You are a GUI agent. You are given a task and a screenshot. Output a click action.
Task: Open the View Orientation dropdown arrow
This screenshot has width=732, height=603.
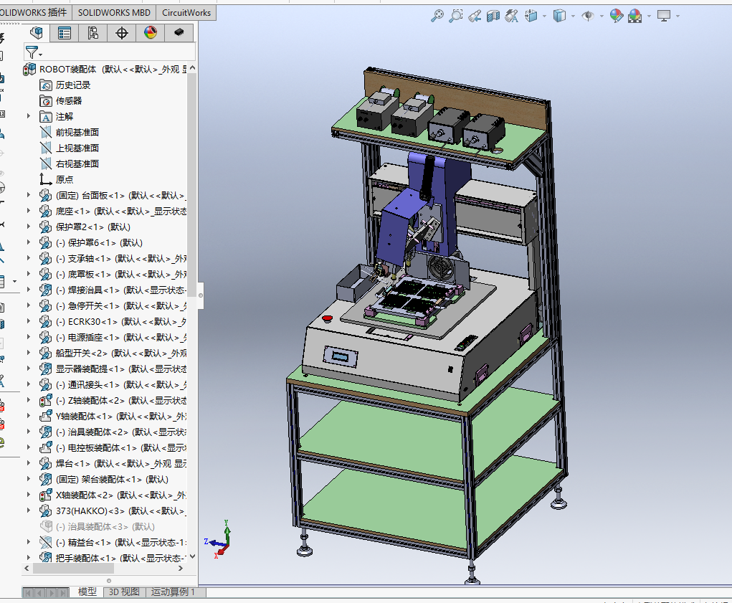coord(545,16)
